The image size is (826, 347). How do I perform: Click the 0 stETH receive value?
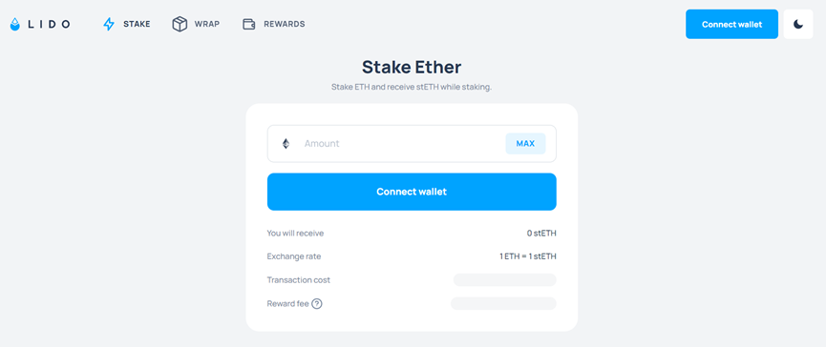(541, 233)
